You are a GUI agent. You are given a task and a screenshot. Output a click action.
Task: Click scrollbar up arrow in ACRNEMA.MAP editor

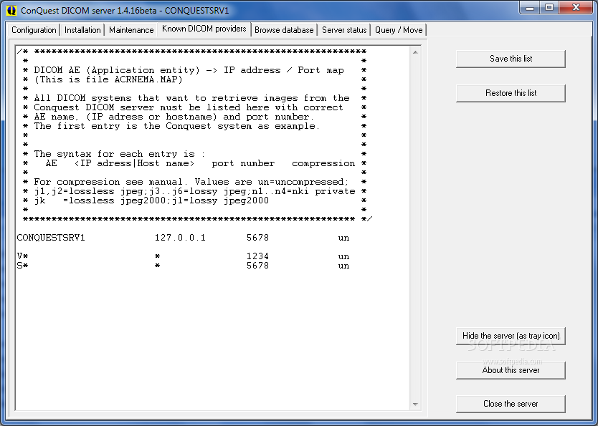(x=415, y=52)
